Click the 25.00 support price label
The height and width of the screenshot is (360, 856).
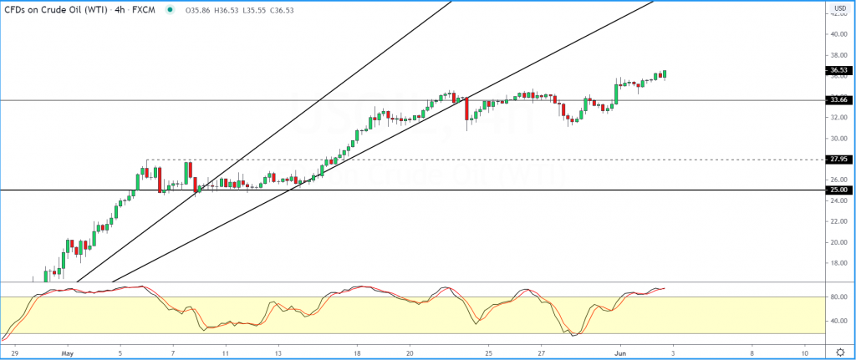(838, 190)
